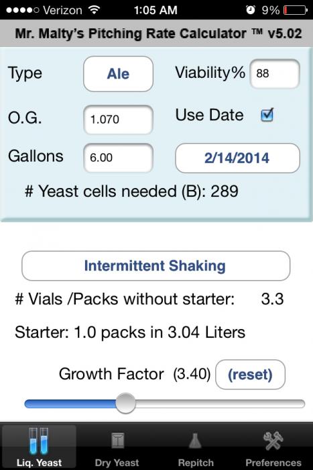Open the Liq. Yeast vials tab icon
Viewport: 313px width, 470px height.
[39, 440]
